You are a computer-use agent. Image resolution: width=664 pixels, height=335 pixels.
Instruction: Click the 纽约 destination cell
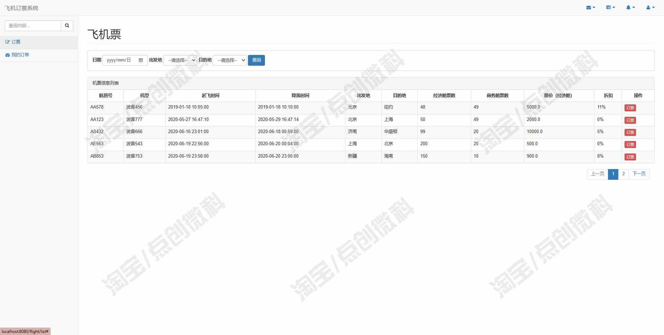point(399,108)
